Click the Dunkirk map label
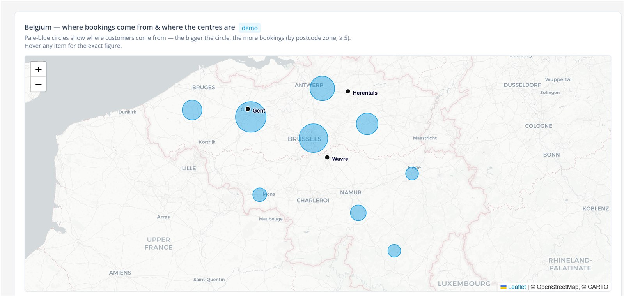This screenshot has height=296, width=624. tap(128, 112)
